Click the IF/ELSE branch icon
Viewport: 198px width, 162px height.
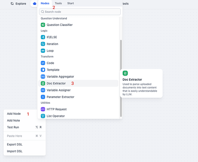(x=43, y=37)
